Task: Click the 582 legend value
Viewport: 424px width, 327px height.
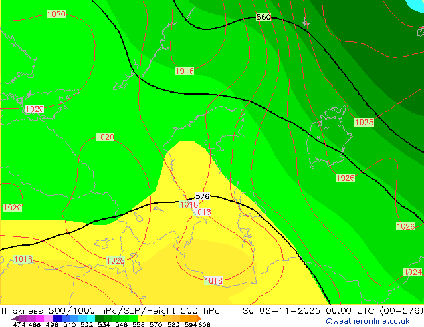Action: [173, 324]
